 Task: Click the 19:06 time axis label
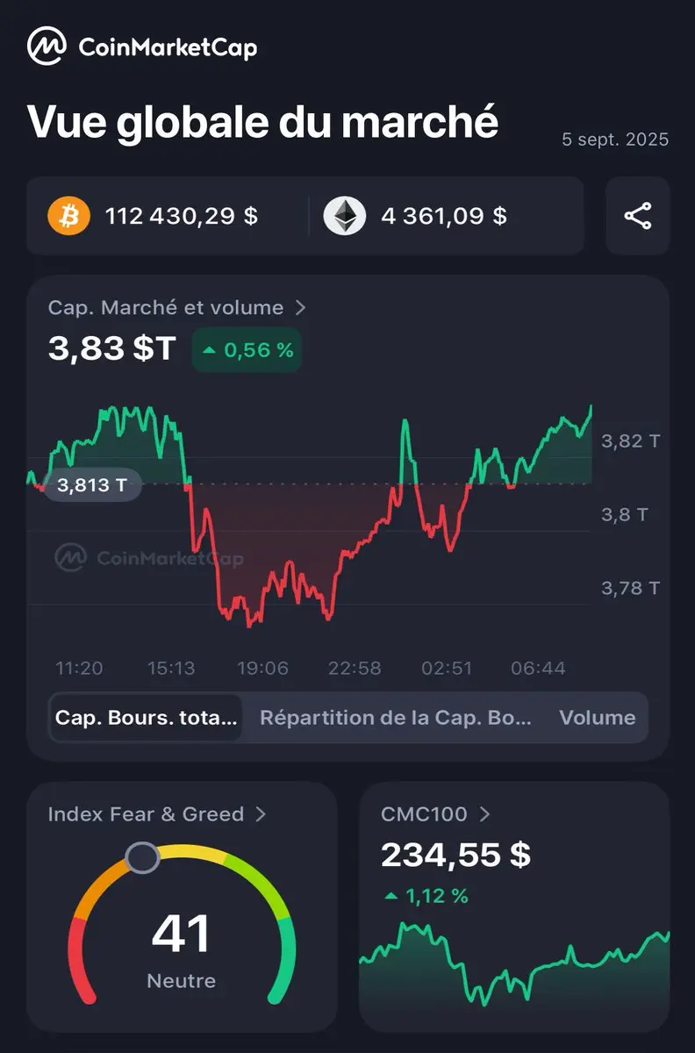[x=262, y=669]
